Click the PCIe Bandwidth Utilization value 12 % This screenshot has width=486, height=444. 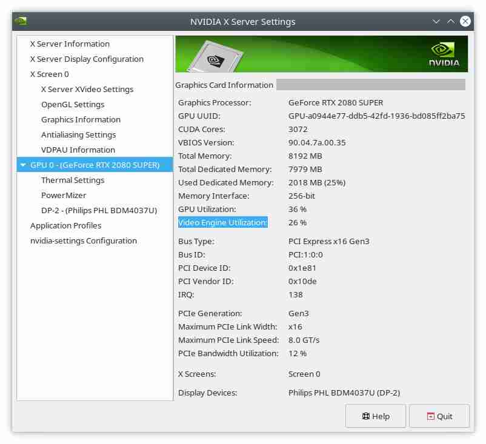click(298, 354)
